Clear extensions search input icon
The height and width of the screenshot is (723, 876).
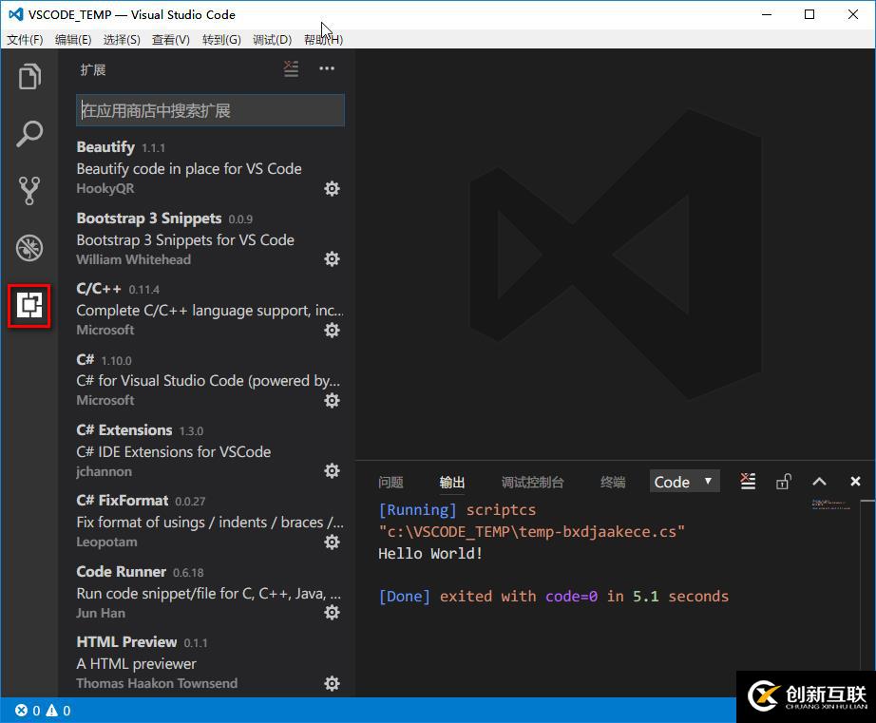click(291, 68)
